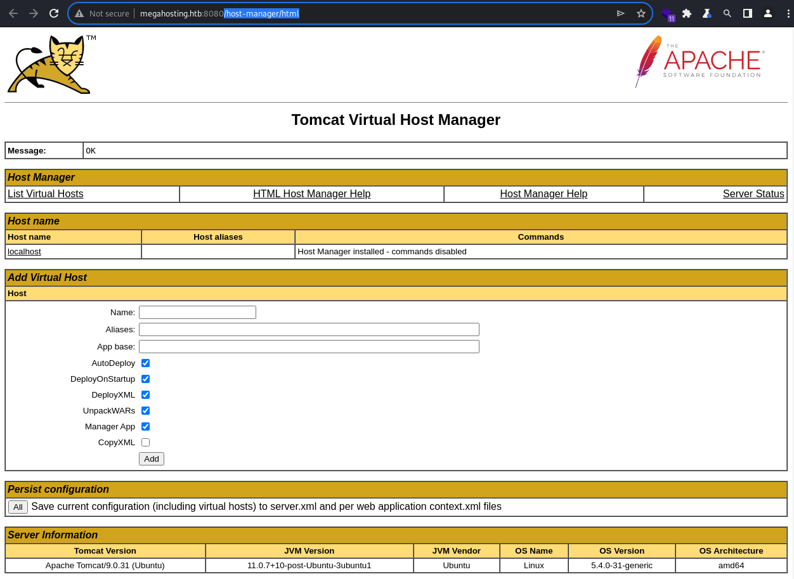
Task: Click the 'OS Architecture' column header
Action: click(731, 551)
